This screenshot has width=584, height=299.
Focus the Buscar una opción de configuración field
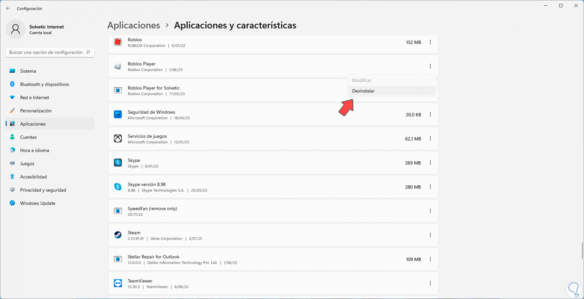(46, 52)
